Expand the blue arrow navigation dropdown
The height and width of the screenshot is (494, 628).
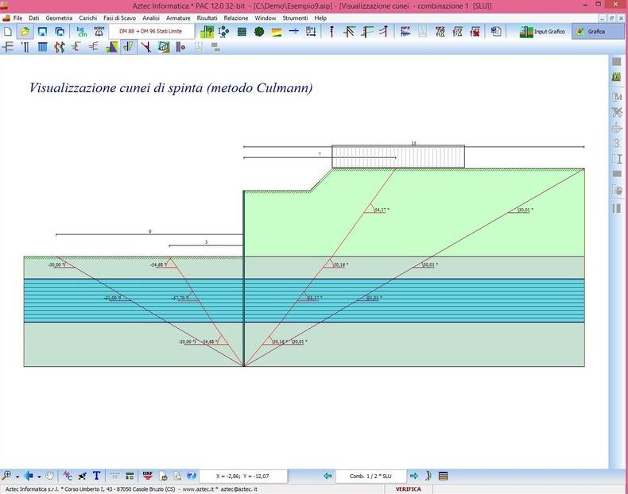[x=37, y=476]
